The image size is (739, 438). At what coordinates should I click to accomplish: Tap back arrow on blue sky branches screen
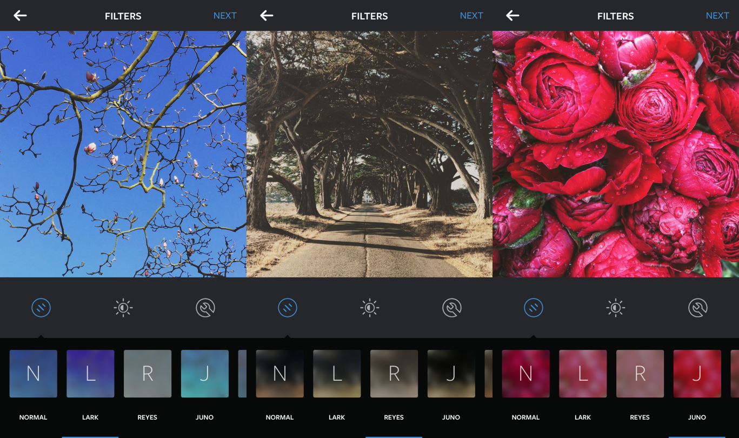pyautogui.click(x=20, y=16)
